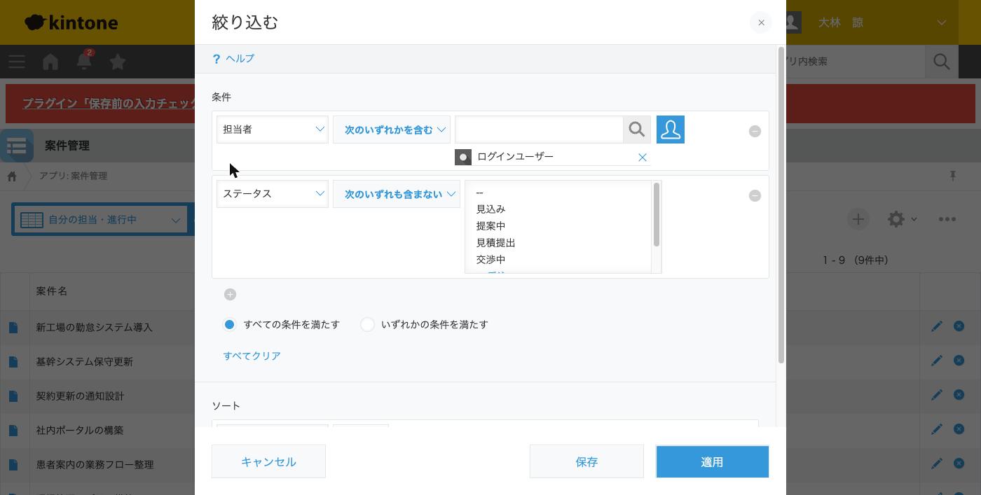Go to the home icon in header

click(50, 62)
